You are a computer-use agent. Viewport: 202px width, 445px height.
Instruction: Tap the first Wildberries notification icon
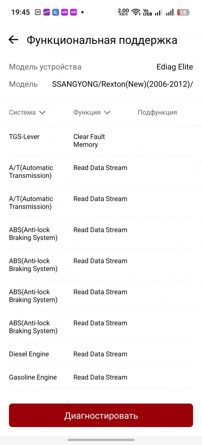65,12
